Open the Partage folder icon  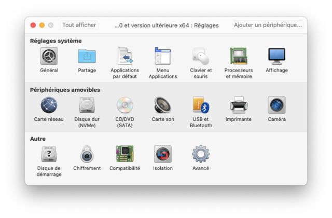(x=87, y=56)
